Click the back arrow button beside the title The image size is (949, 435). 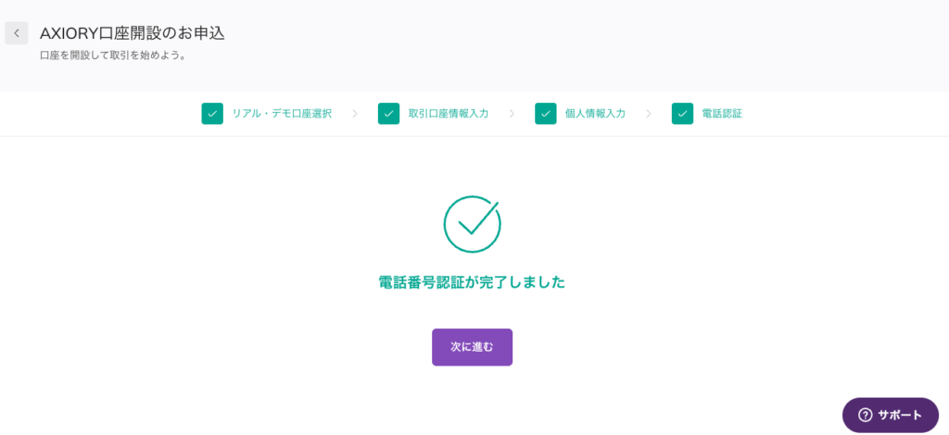click(x=16, y=33)
